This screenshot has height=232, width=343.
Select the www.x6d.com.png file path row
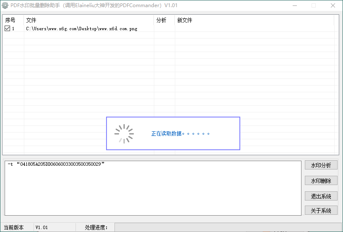82,29
